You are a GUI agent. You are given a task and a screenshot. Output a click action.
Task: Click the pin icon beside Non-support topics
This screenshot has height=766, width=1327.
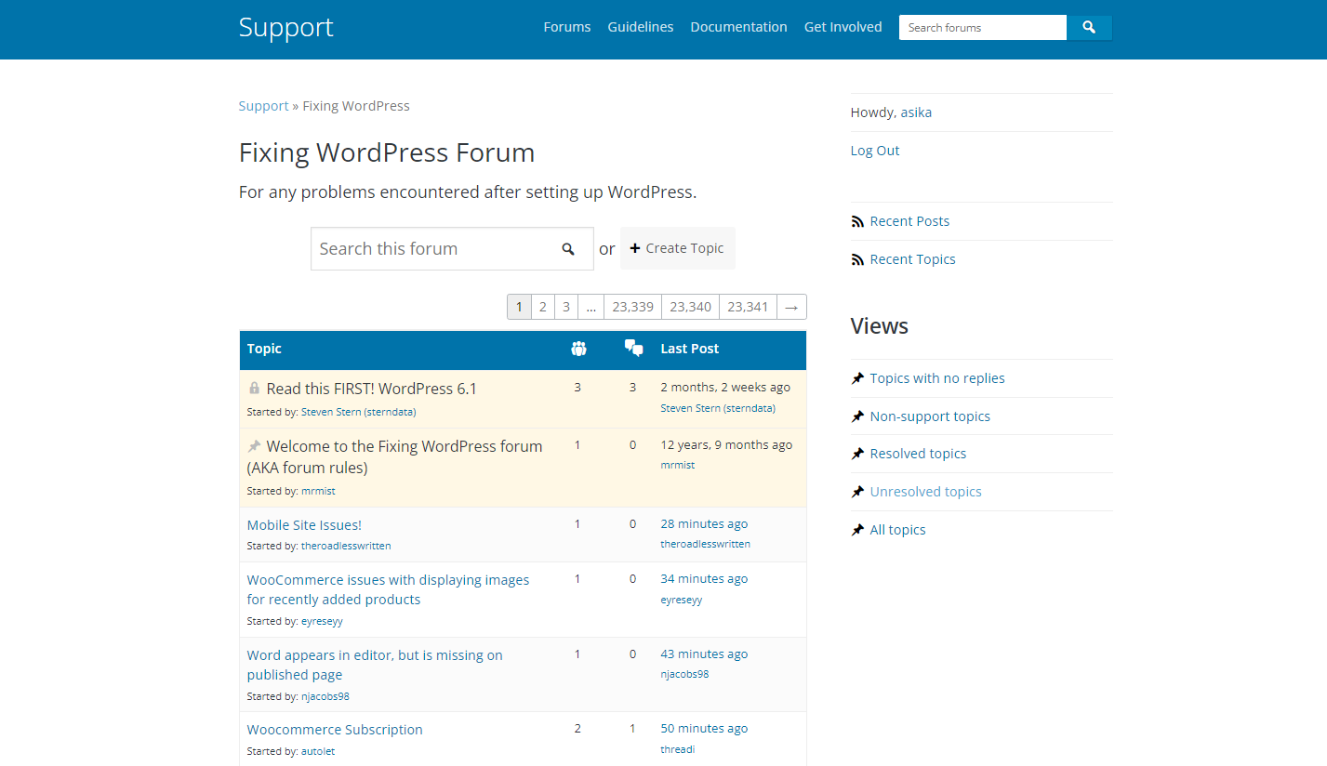(857, 416)
